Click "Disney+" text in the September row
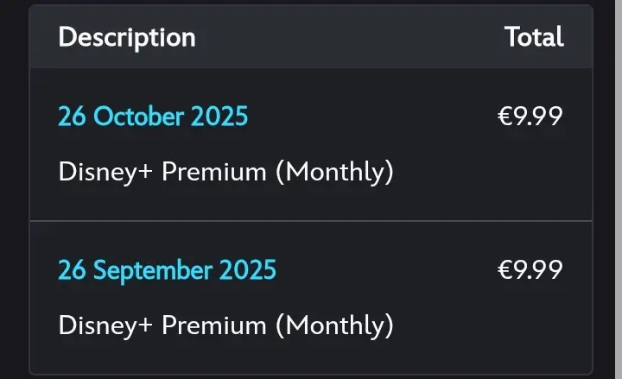Screen dimensions: 622x379 click(x=105, y=326)
